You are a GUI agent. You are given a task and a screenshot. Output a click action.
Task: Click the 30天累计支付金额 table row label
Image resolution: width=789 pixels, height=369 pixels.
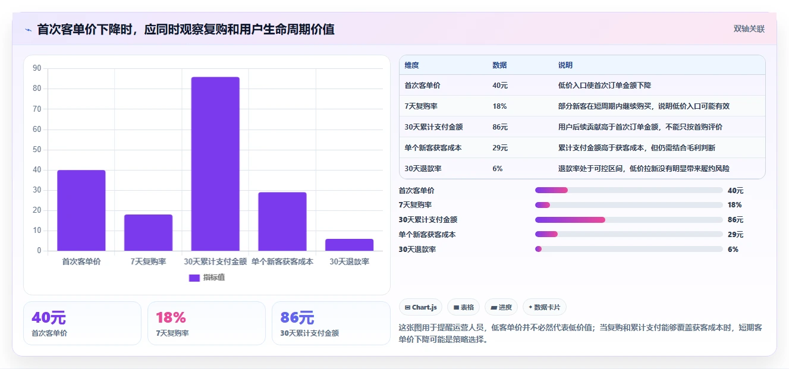coord(434,127)
